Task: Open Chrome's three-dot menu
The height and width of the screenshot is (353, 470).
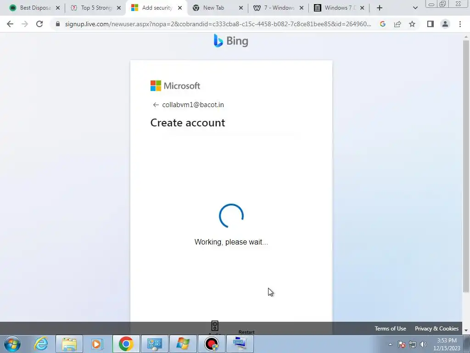Action: click(460, 24)
